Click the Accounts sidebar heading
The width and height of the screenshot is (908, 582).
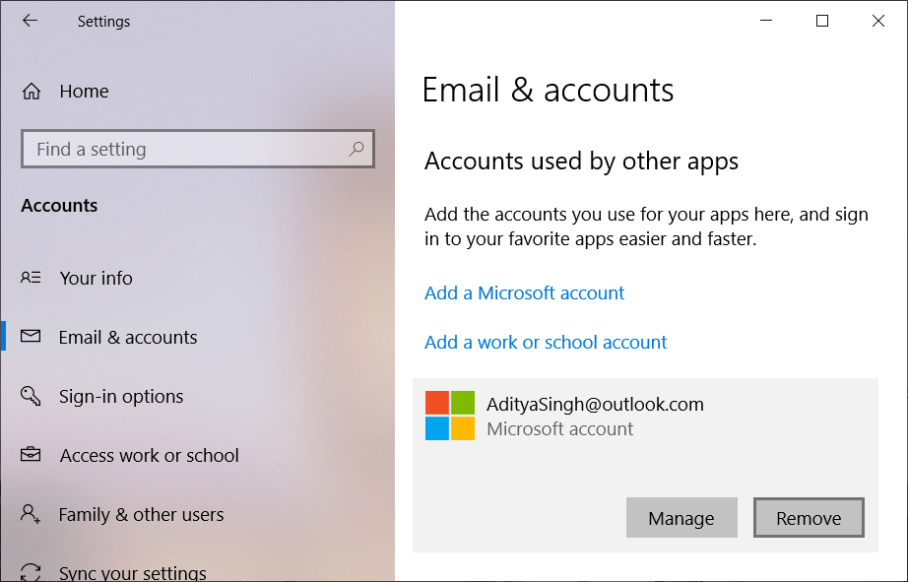pos(59,206)
